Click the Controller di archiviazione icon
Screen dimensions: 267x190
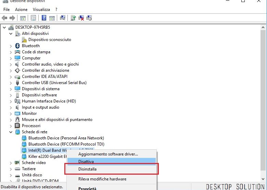(x=17, y=70)
